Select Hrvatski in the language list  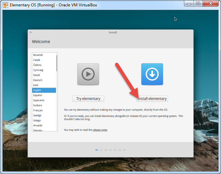[x=44, y=126]
